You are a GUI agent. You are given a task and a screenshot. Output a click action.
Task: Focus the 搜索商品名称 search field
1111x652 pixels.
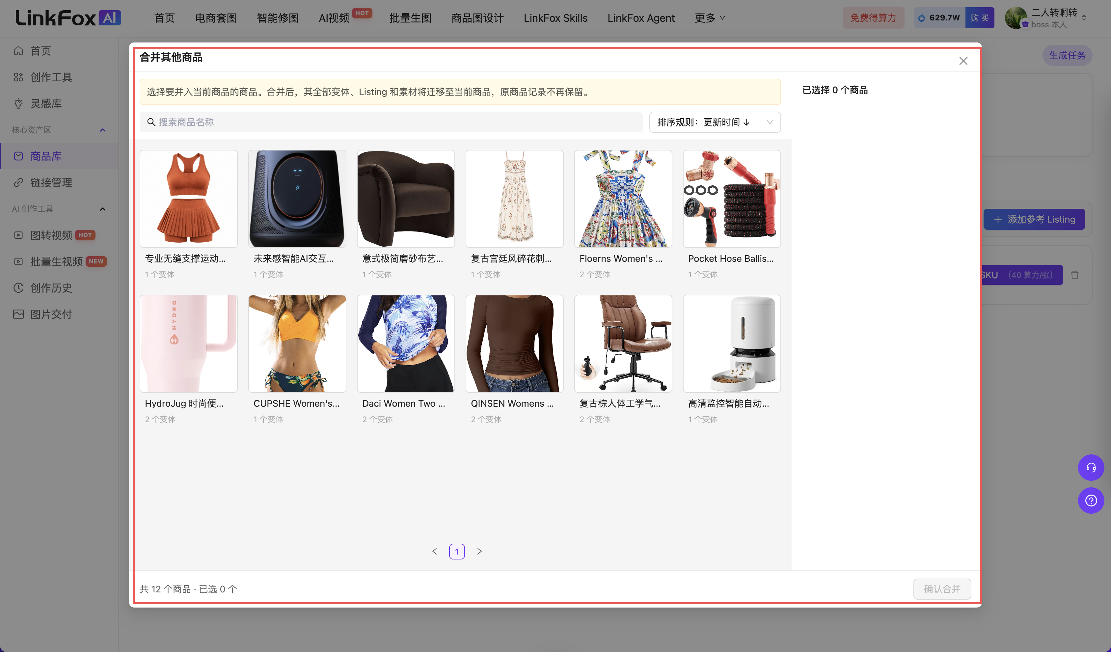[x=391, y=122]
